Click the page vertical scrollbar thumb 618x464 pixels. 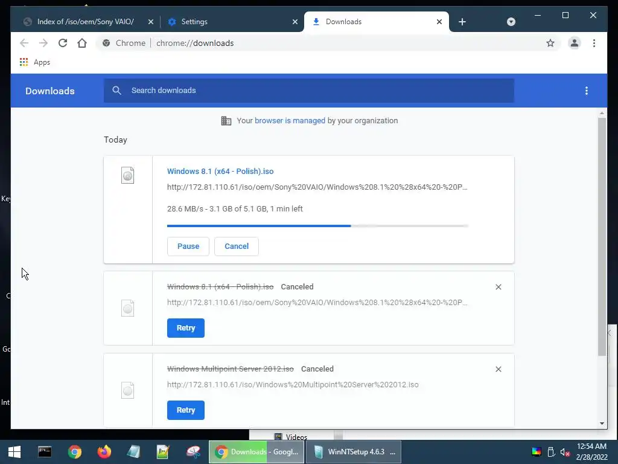[x=602, y=237]
